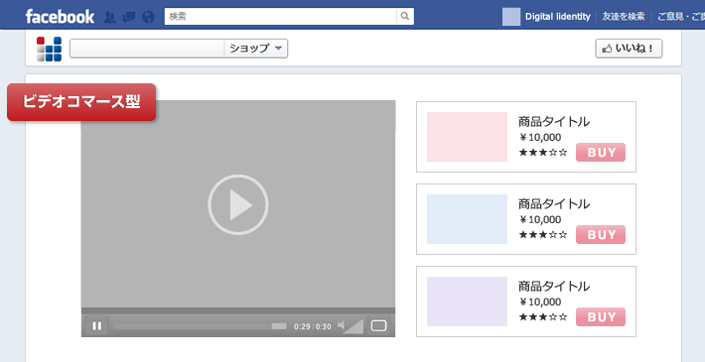Click the blue product thumbnail
Screen dimensions: 705x362
tap(467, 219)
